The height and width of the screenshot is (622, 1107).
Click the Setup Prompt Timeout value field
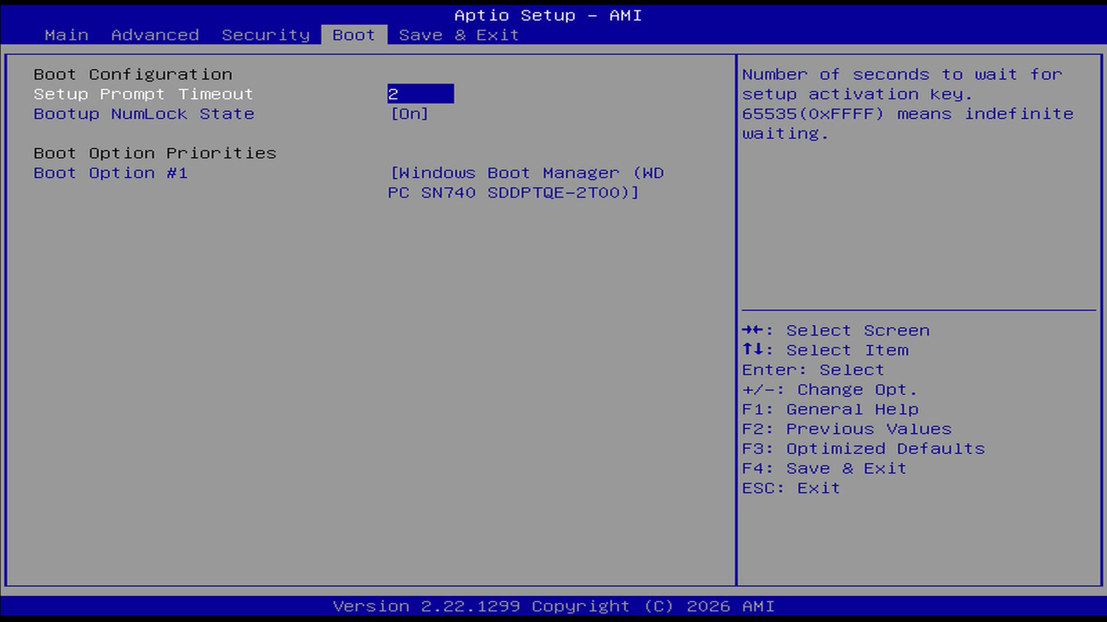tap(420, 94)
